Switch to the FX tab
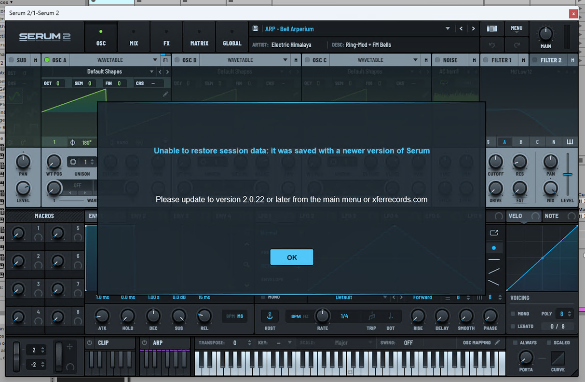585x382 pixels. tap(166, 38)
